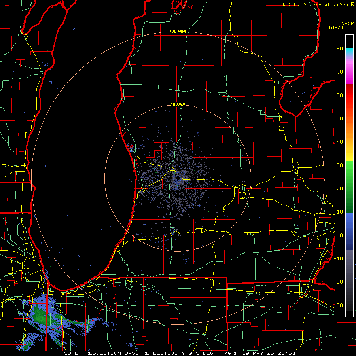This screenshot has width=356, height=356.
Task: Click the 30 value on the dBZ scale
Action: 340,165
